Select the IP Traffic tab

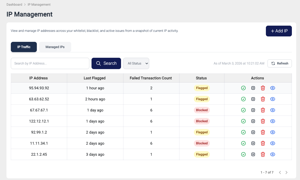point(24,47)
